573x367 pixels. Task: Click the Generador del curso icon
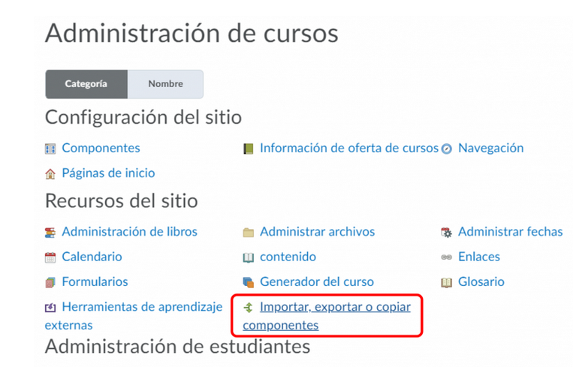click(249, 282)
